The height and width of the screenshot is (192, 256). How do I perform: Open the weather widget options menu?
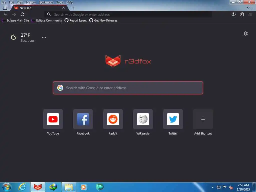click(x=44, y=37)
